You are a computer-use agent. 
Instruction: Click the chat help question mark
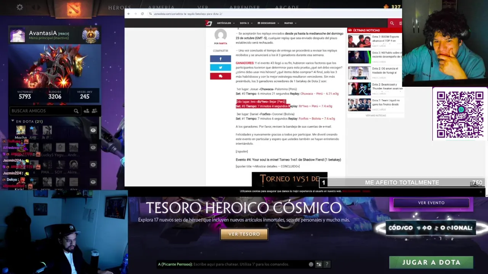(x=327, y=264)
